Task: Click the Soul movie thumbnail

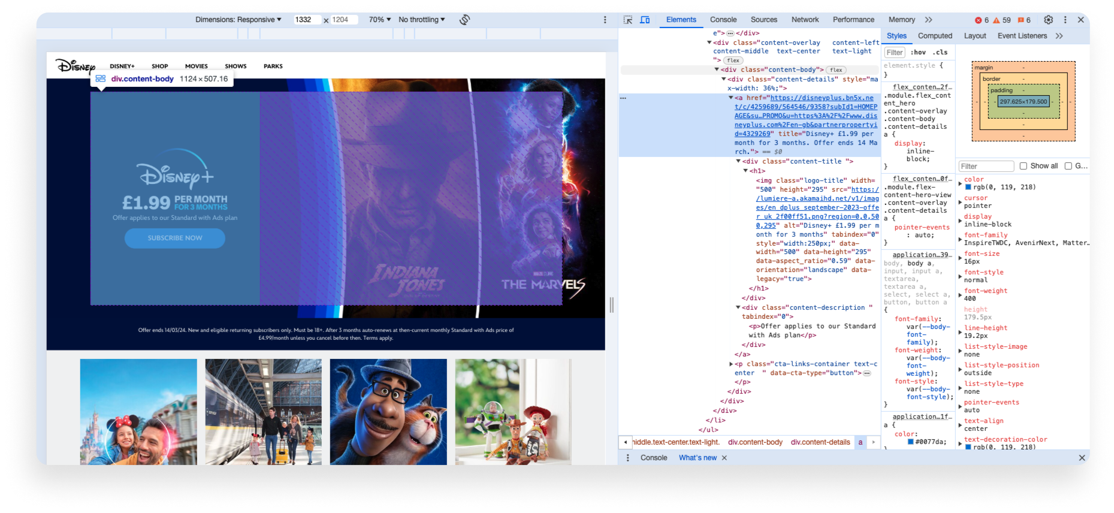Action: (388, 412)
